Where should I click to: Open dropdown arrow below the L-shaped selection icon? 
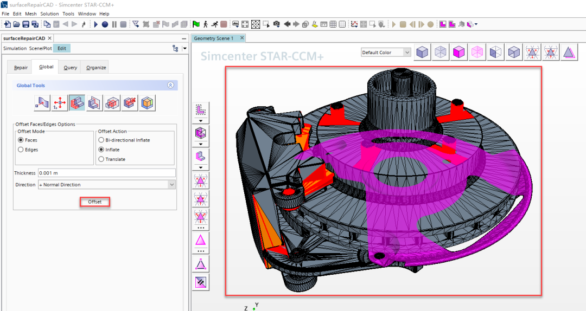pyautogui.click(x=201, y=121)
